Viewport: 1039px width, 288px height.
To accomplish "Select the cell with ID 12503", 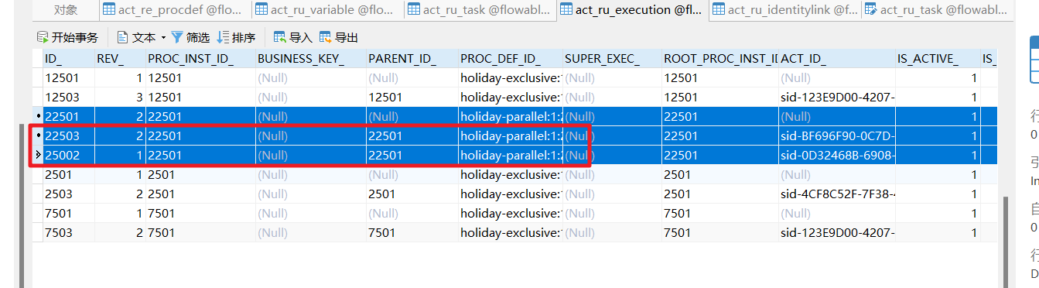I will pos(68,97).
